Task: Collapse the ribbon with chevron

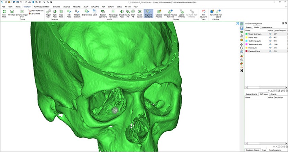Action: (x=286, y=7)
